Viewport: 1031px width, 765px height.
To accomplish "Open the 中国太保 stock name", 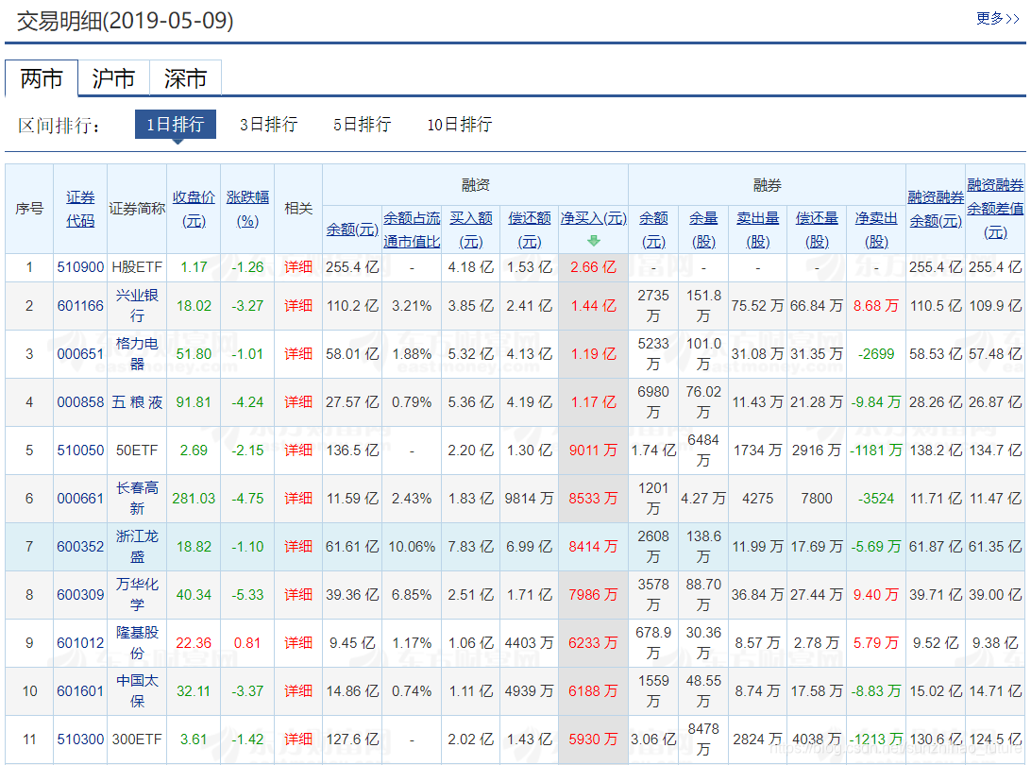I will 137,691.
